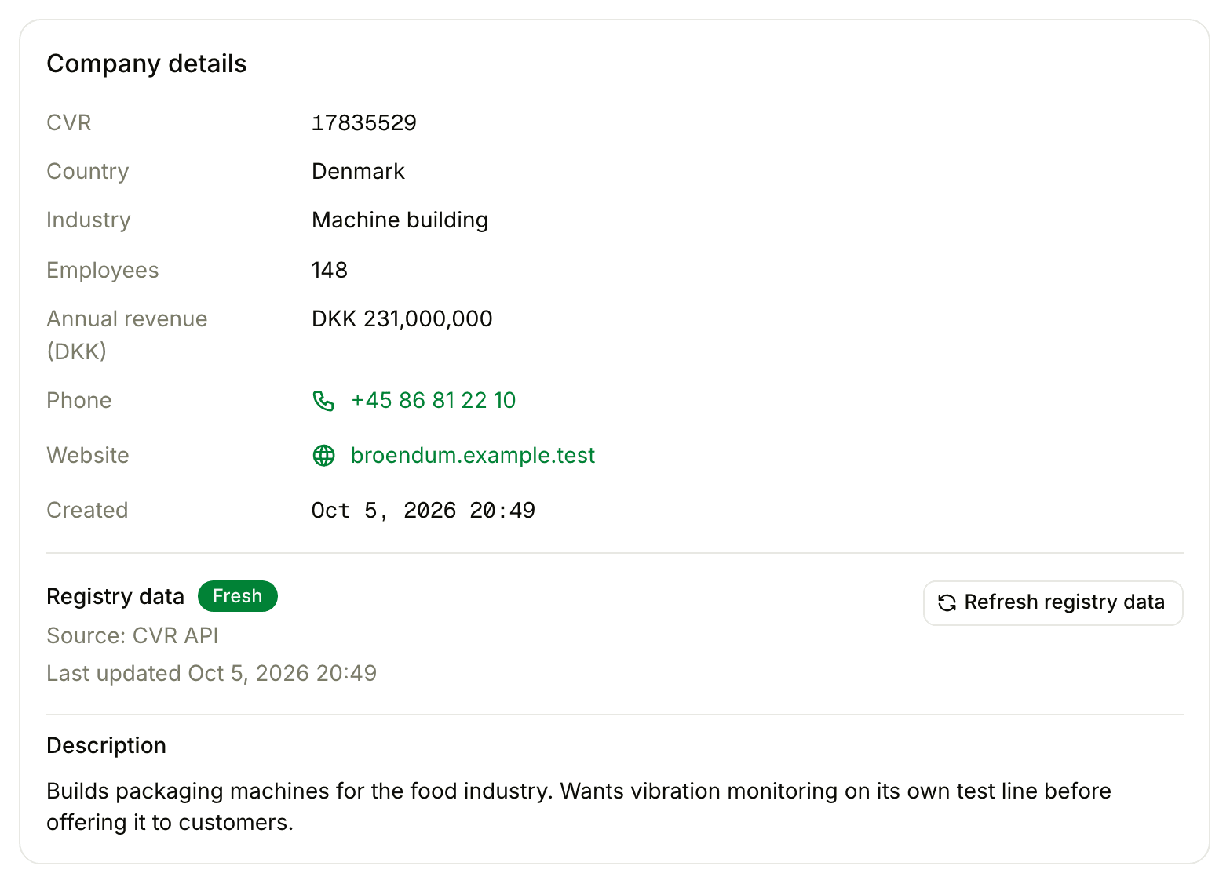Click the Annual revenue (DKK) label
The height and width of the screenshot is (884, 1230).
point(127,335)
